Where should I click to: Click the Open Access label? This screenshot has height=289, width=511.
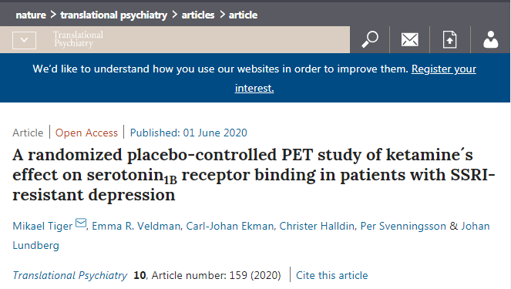pyautogui.click(x=86, y=133)
